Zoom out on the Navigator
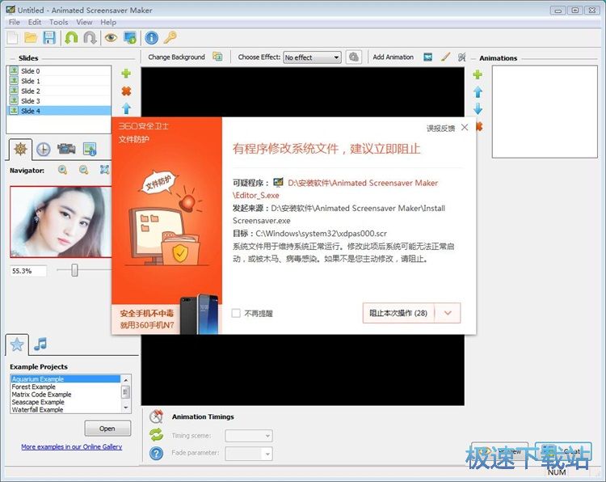606x482 pixels. pyautogui.click(x=83, y=170)
